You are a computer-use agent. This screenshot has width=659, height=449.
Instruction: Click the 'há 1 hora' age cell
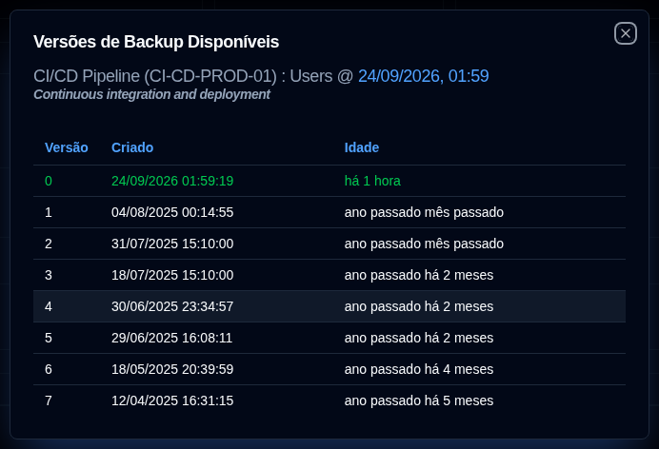pos(372,181)
